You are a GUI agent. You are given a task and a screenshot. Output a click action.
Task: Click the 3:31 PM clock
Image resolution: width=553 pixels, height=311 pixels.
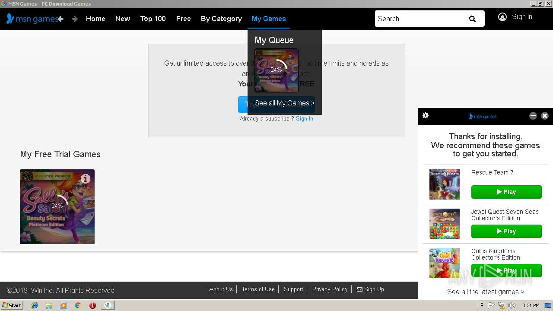pyautogui.click(x=531, y=305)
